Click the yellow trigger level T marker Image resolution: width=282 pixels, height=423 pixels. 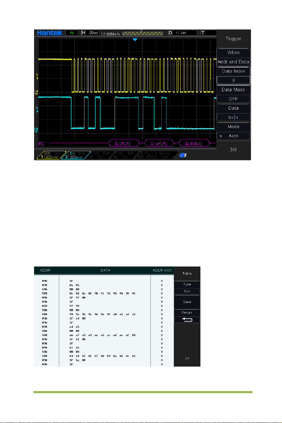(x=37, y=77)
